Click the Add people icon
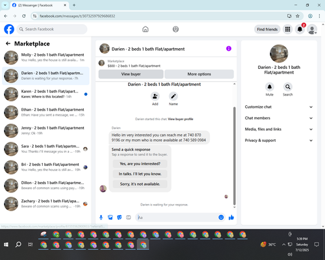Image resolution: width=325 pixels, height=260 pixels. pyautogui.click(x=155, y=96)
